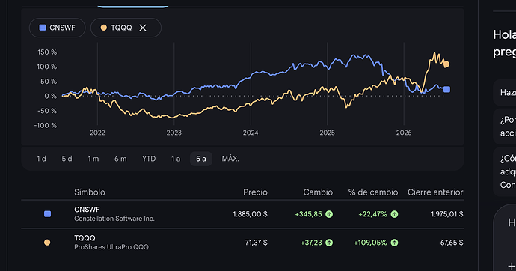Click the Cambio column header
The image size is (516, 271).
pos(318,192)
